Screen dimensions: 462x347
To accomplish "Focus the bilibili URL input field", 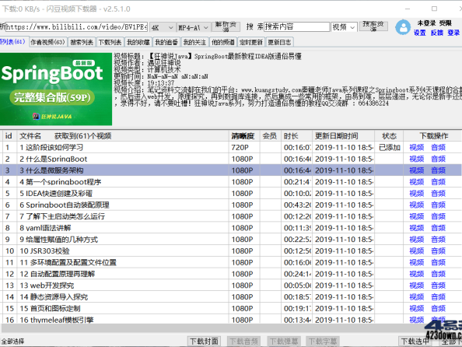I will pos(76,27).
